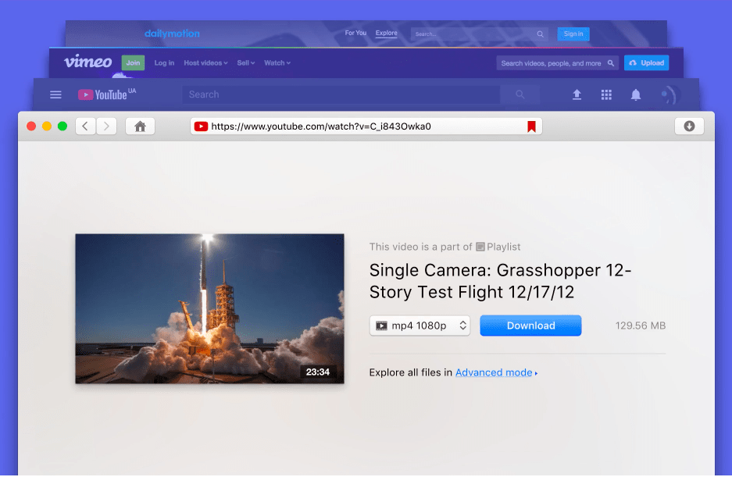Open the Advanced mode link
The image size is (732, 477).
click(x=494, y=372)
